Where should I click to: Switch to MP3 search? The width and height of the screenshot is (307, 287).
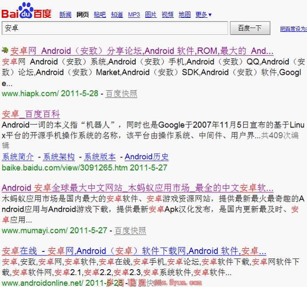pyautogui.click(x=134, y=15)
